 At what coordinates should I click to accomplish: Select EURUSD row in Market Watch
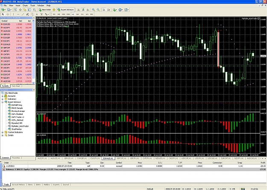pyautogui.click(x=16, y=24)
